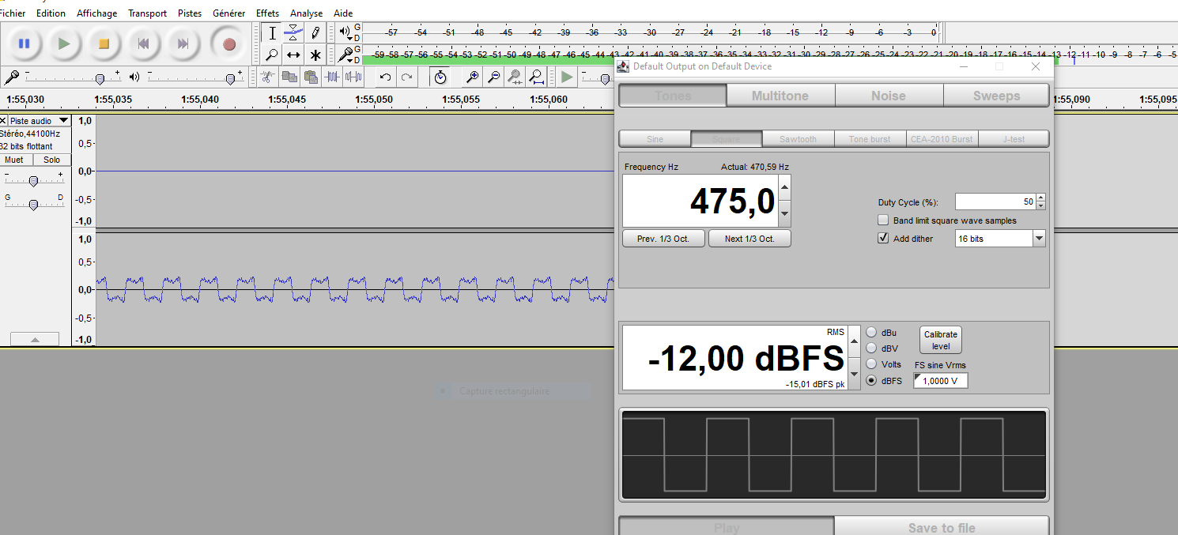The image size is (1178, 535).
Task: Select the dBV unit radio button
Action: pyautogui.click(x=872, y=348)
